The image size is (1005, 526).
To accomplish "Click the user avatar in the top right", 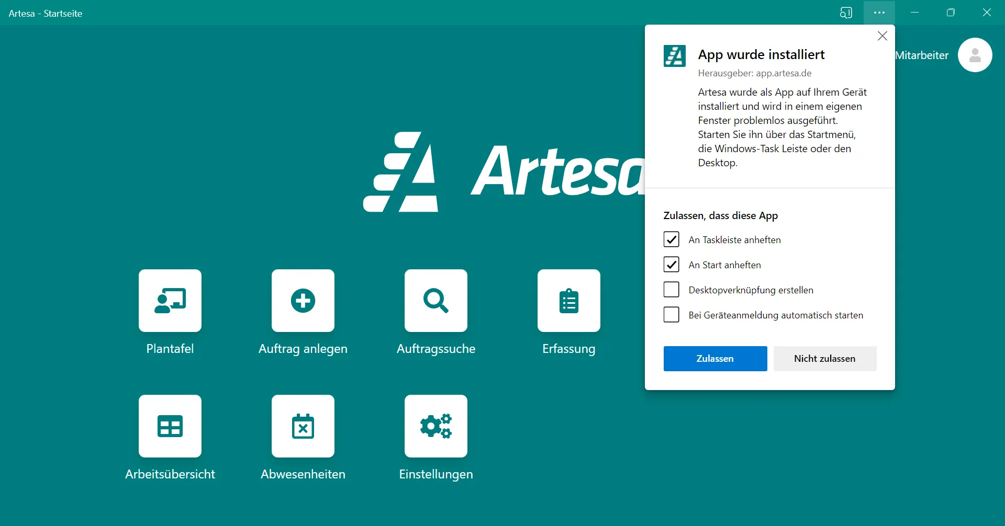I will coord(975,55).
